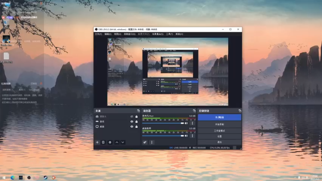Screen dimensions: 322x181
Task: Click the blue stop streaming button
Action: pyautogui.click(x=219, y=117)
